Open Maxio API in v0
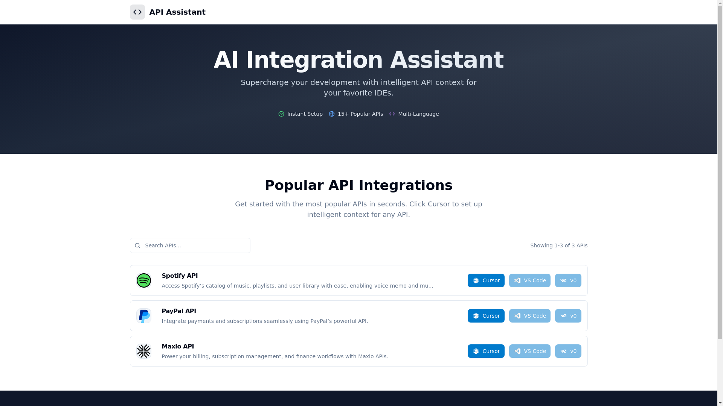 pos(568,351)
